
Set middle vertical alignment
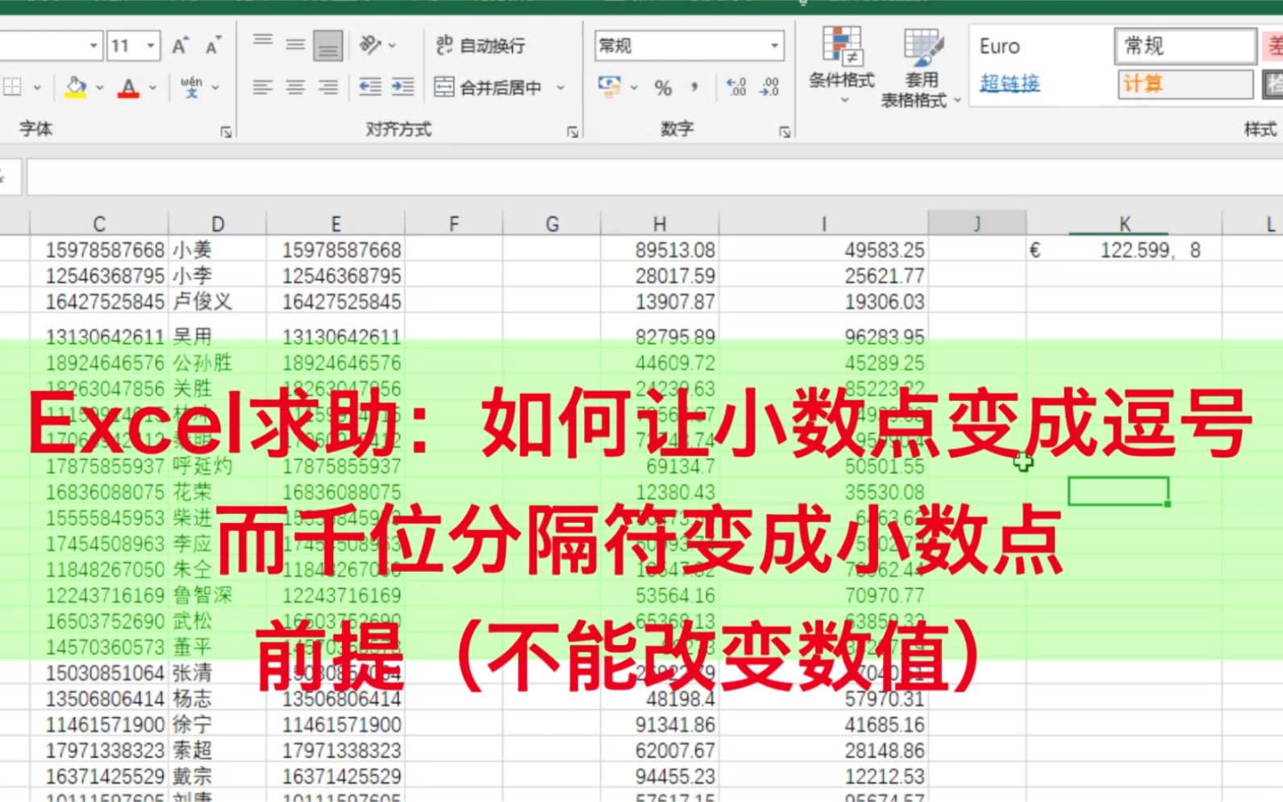(x=295, y=45)
